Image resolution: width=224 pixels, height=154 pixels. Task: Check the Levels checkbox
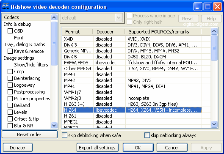click(10, 112)
